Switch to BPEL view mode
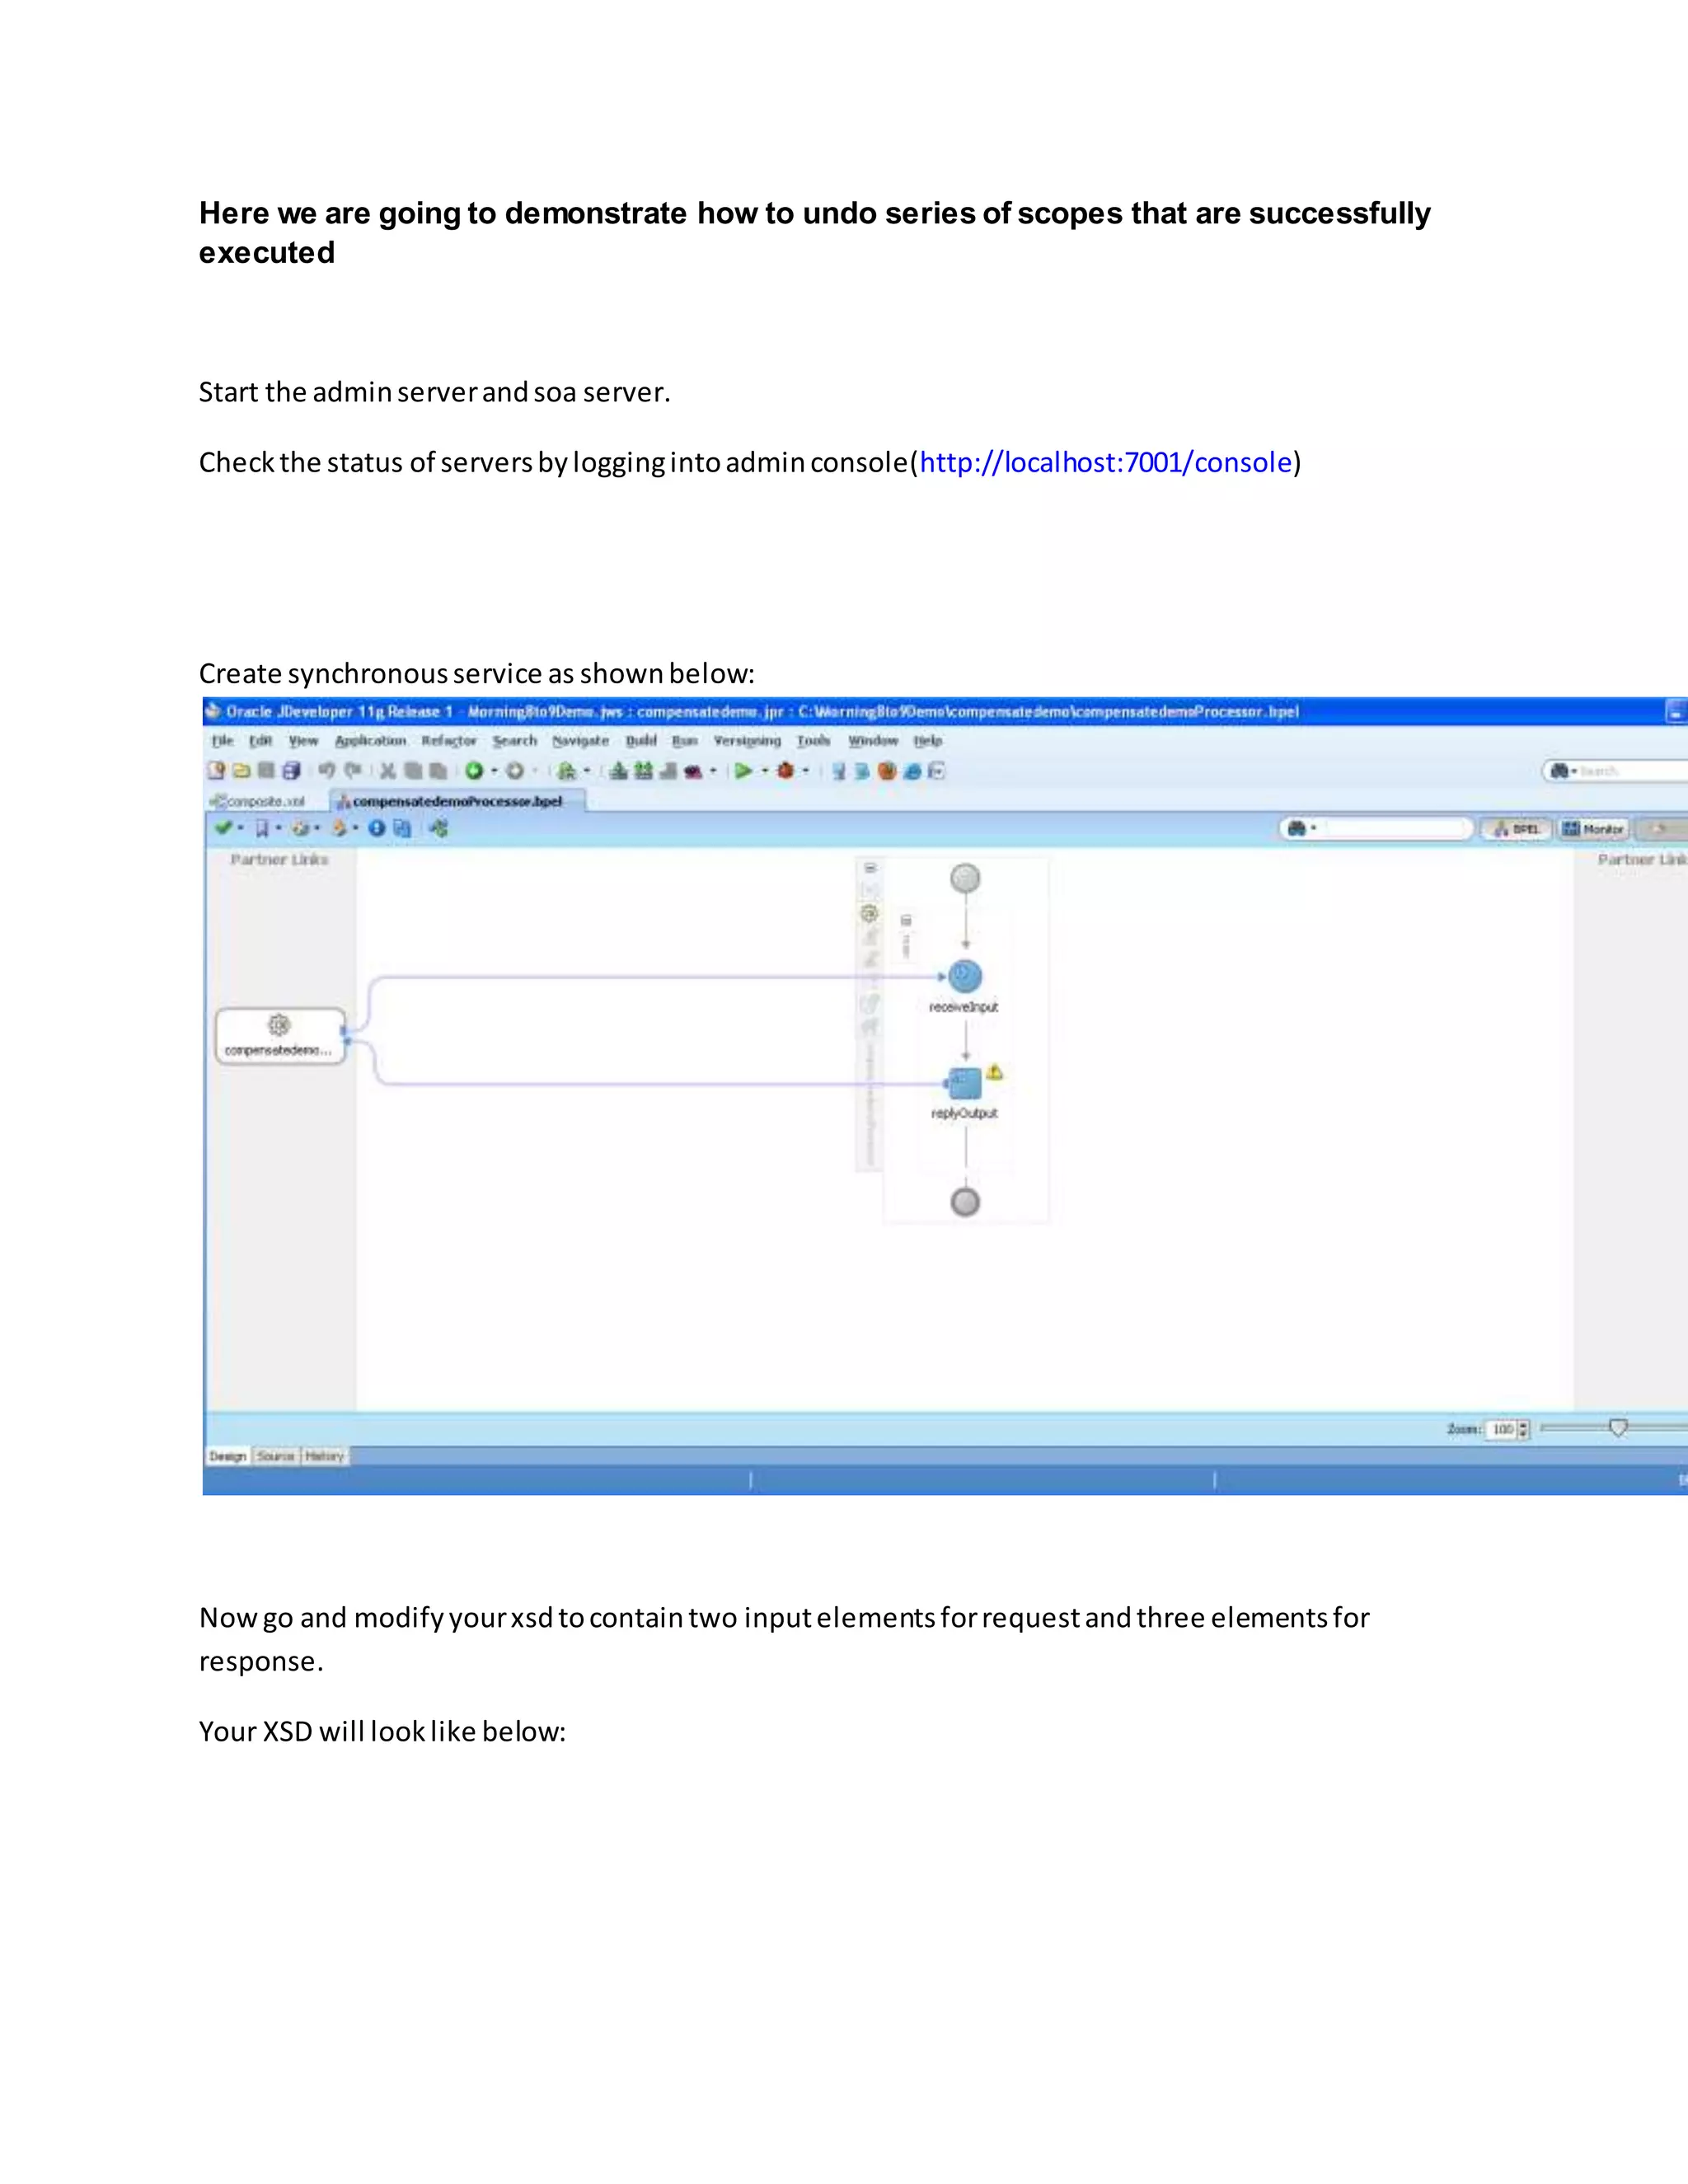 1516,829
